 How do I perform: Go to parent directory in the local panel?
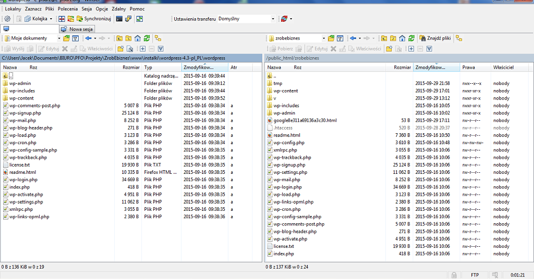pos(119,39)
